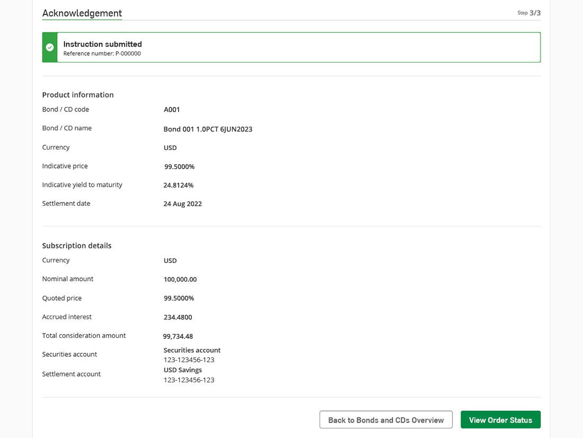Select the Nominal amount label
The width and height of the screenshot is (583, 438).
point(68,279)
